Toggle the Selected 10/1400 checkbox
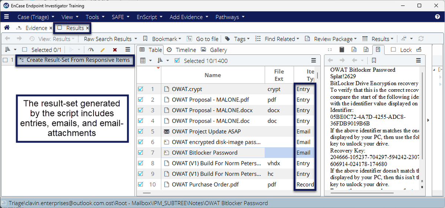This screenshot has height=208, width=445. tap(177, 61)
